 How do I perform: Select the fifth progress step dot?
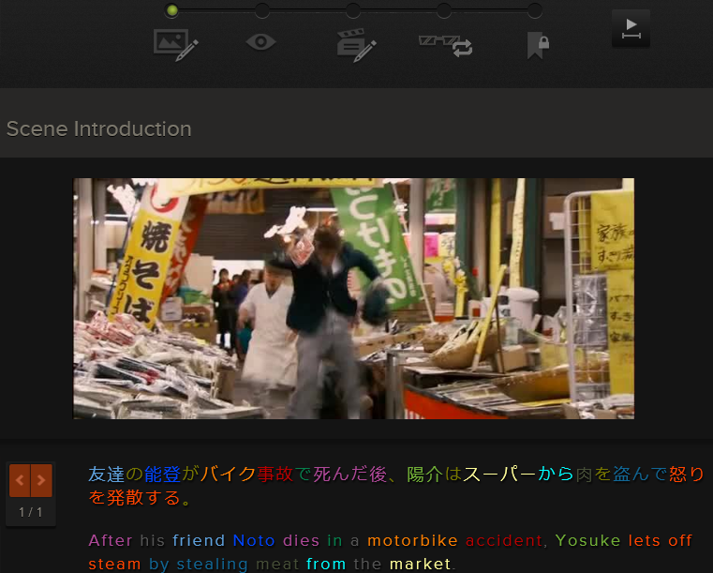click(x=535, y=10)
